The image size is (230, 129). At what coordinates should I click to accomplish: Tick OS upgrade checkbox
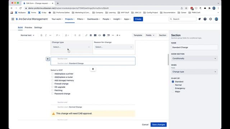[x=52, y=87]
